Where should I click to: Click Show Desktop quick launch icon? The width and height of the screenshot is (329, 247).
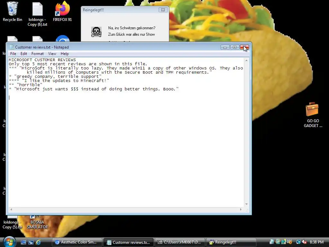[23, 242]
